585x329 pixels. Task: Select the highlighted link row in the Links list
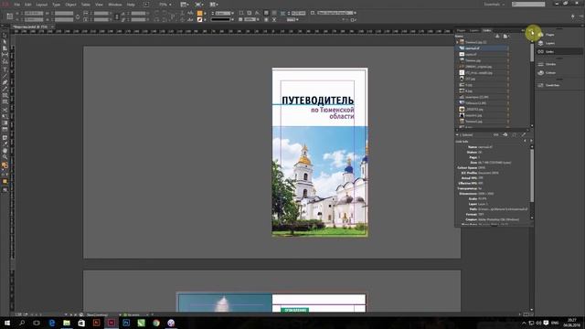tap(482, 48)
